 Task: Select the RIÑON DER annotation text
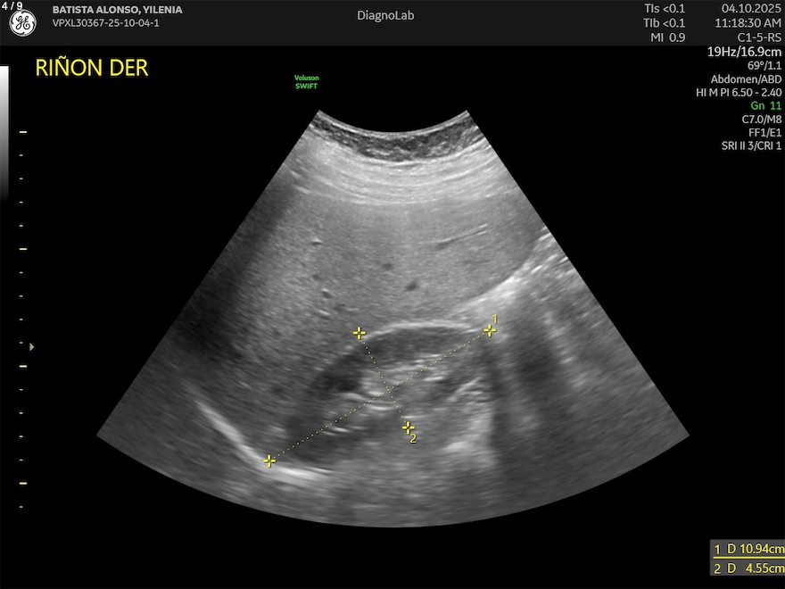(91, 69)
